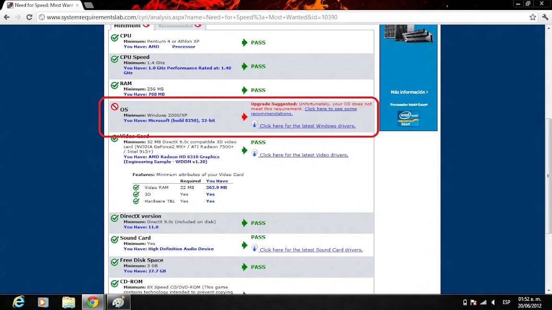
Task: Open a new browser tab
Action: tap(89, 5)
